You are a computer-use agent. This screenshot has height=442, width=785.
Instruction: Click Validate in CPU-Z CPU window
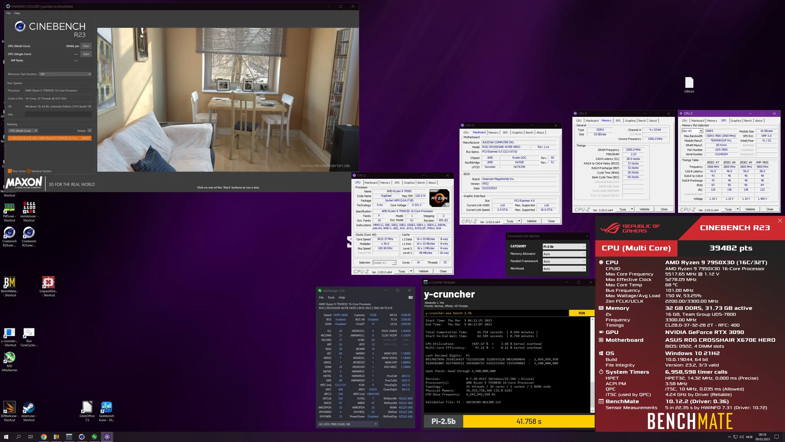pyautogui.click(x=424, y=271)
